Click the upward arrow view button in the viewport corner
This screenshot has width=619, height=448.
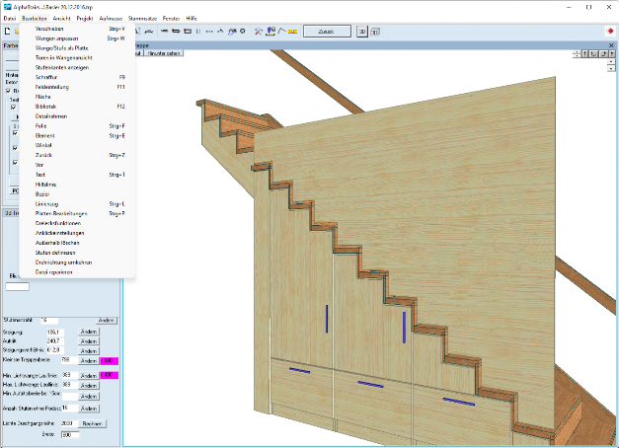click(x=585, y=53)
